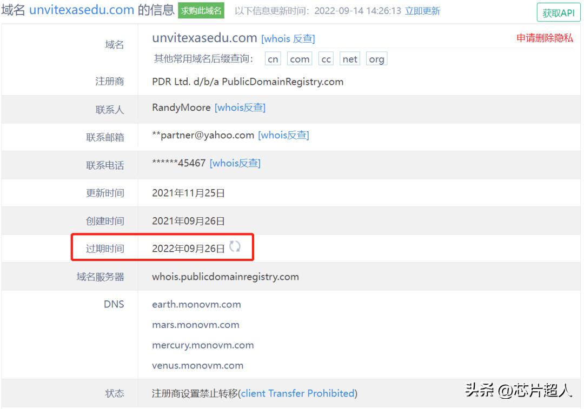Click whois反查 beside the contact email
The height and width of the screenshot is (409, 584).
(284, 135)
